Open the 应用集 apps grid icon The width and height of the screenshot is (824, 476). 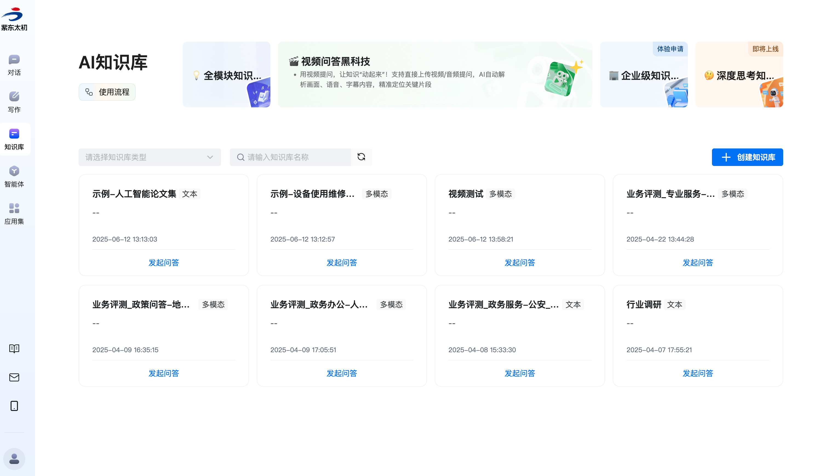point(14,208)
